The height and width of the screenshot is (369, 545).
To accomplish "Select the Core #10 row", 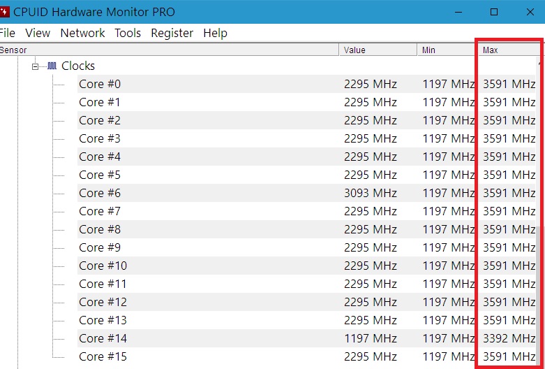I will [x=103, y=266].
